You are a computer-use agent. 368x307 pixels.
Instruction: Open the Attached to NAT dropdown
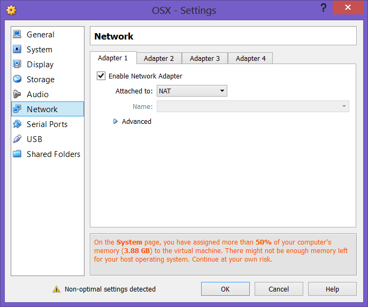191,91
